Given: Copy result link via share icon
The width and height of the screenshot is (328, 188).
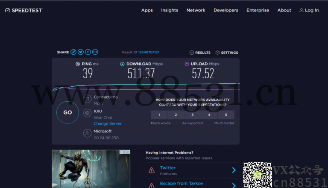Looking at the screenshot, I should point(73,52).
